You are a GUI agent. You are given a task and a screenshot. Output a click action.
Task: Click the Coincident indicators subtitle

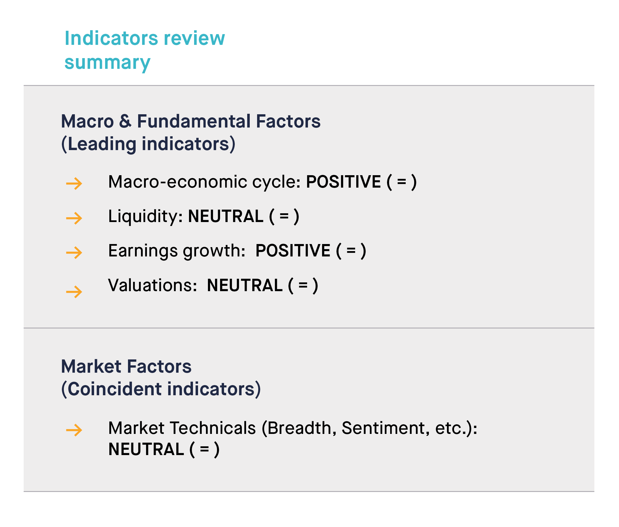tap(161, 389)
